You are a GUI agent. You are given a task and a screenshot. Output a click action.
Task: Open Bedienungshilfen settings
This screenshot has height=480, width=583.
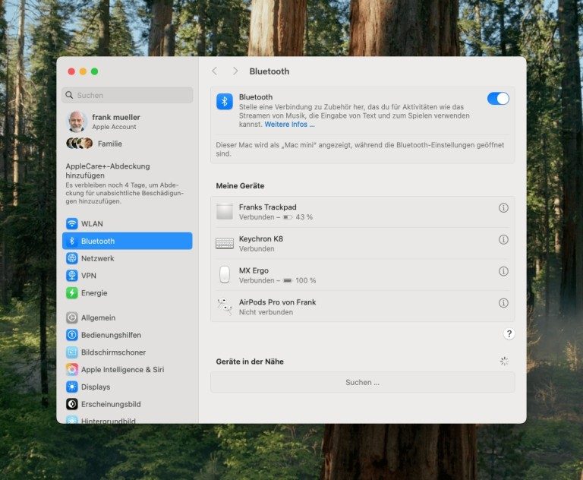tap(128, 335)
